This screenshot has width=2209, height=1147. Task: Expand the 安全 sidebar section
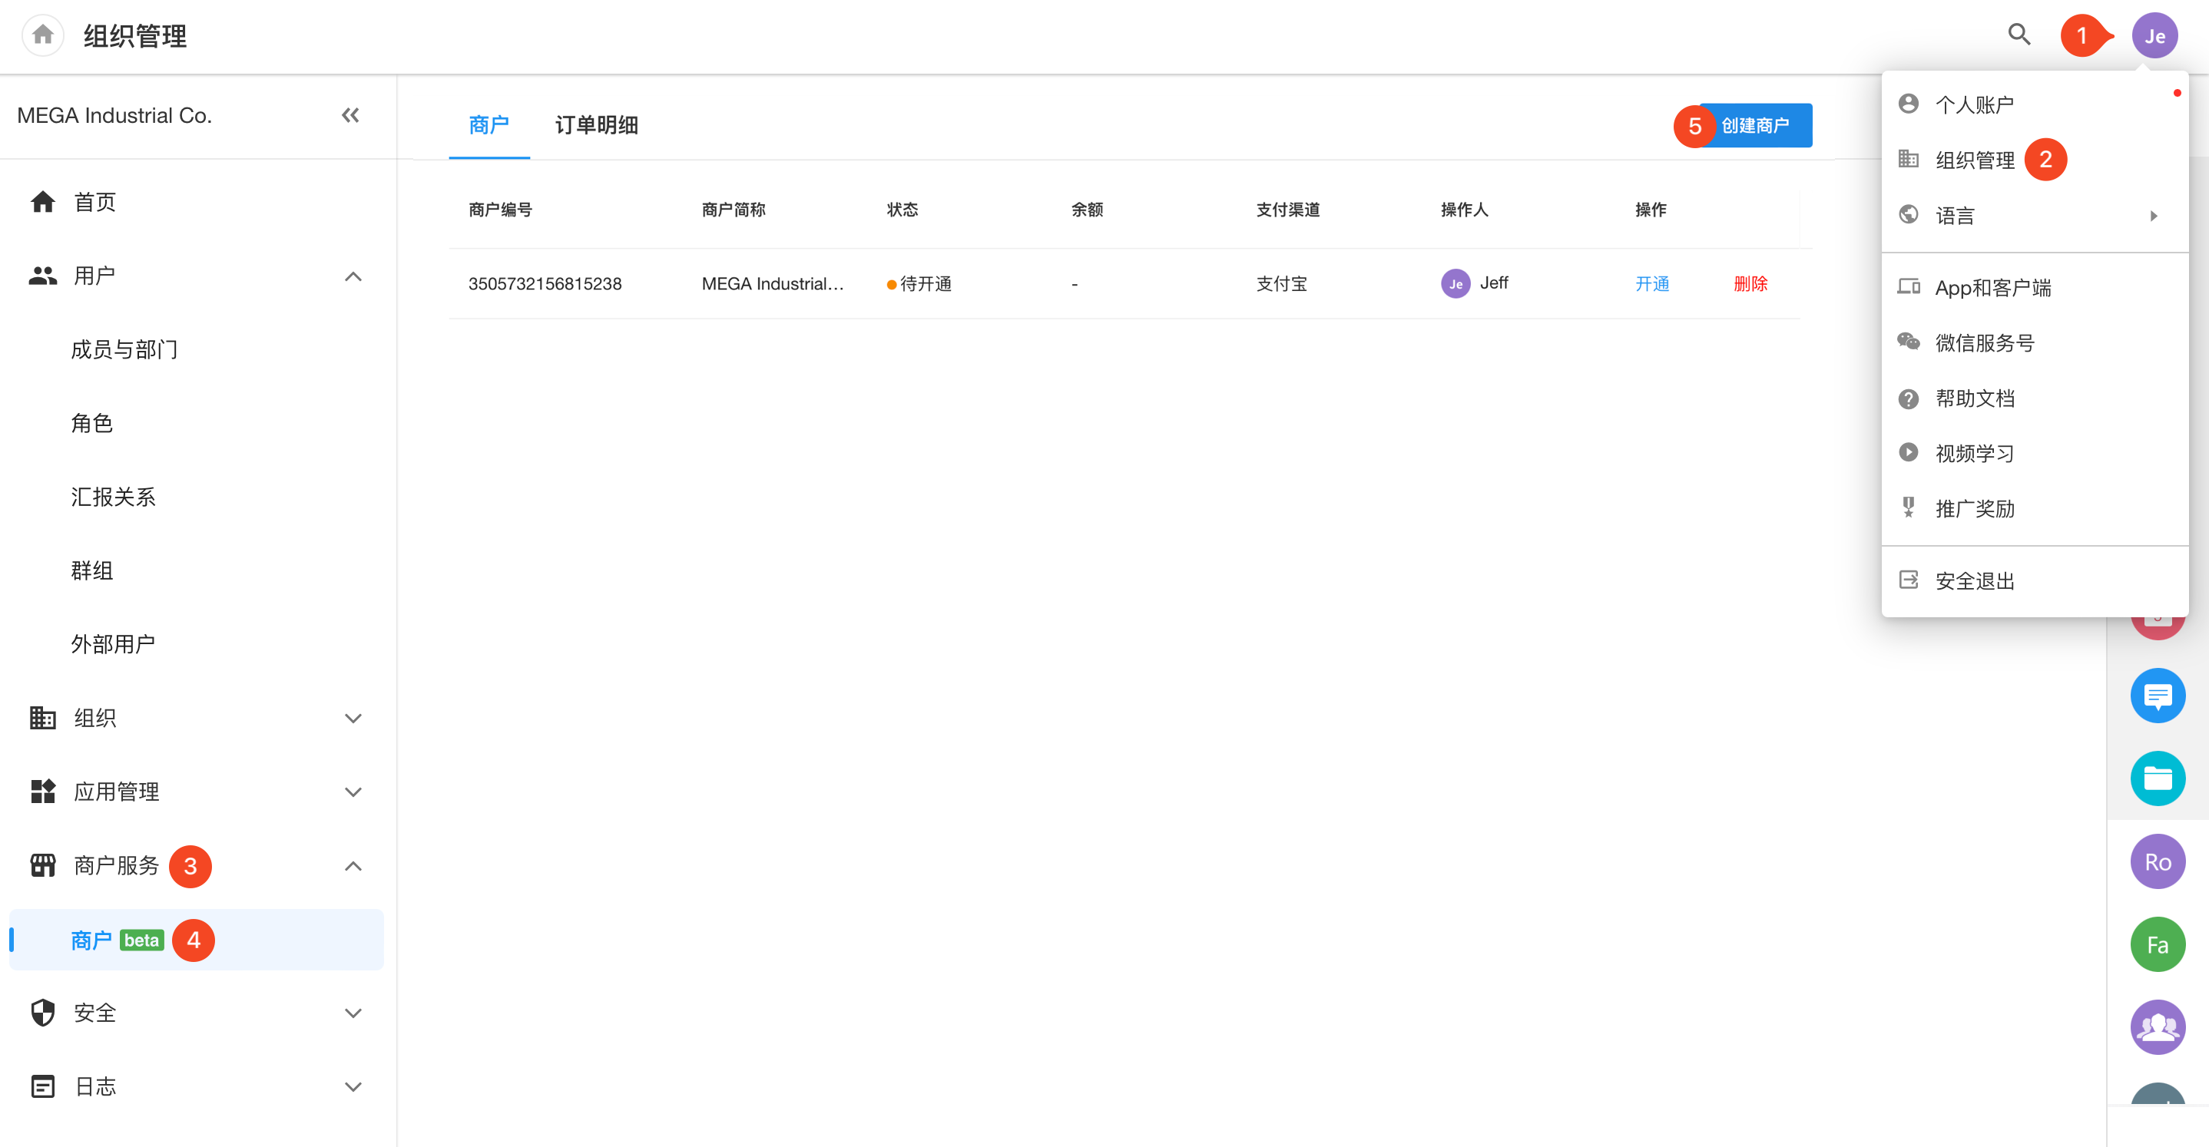[x=353, y=1013]
